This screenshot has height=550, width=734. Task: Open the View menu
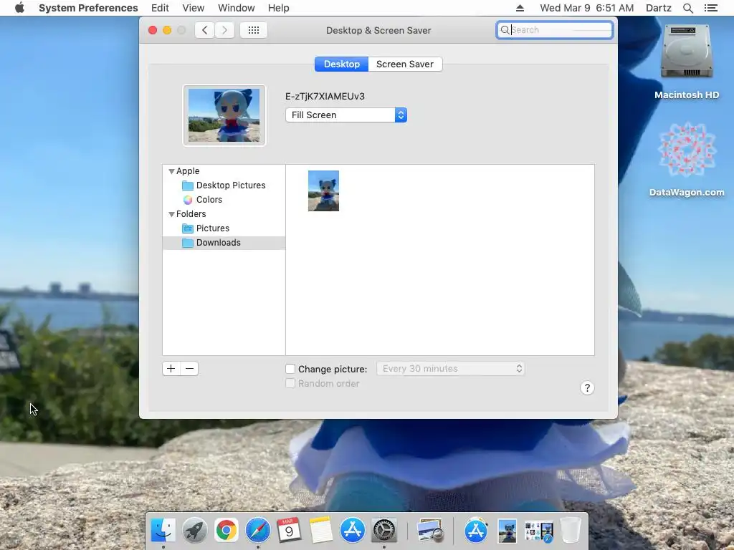pyautogui.click(x=194, y=8)
